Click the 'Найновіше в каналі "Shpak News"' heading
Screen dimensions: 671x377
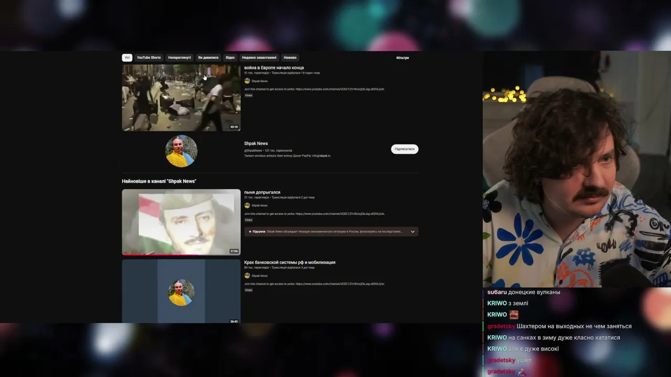[x=159, y=181]
